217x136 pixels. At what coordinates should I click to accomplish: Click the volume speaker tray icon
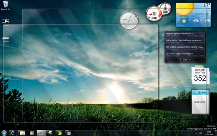(200, 133)
